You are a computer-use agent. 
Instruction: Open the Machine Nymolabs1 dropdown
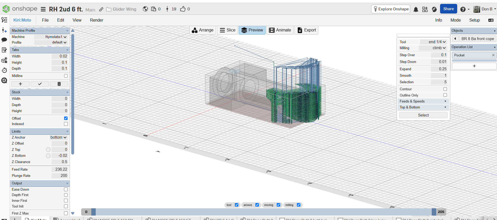click(x=51, y=37)
